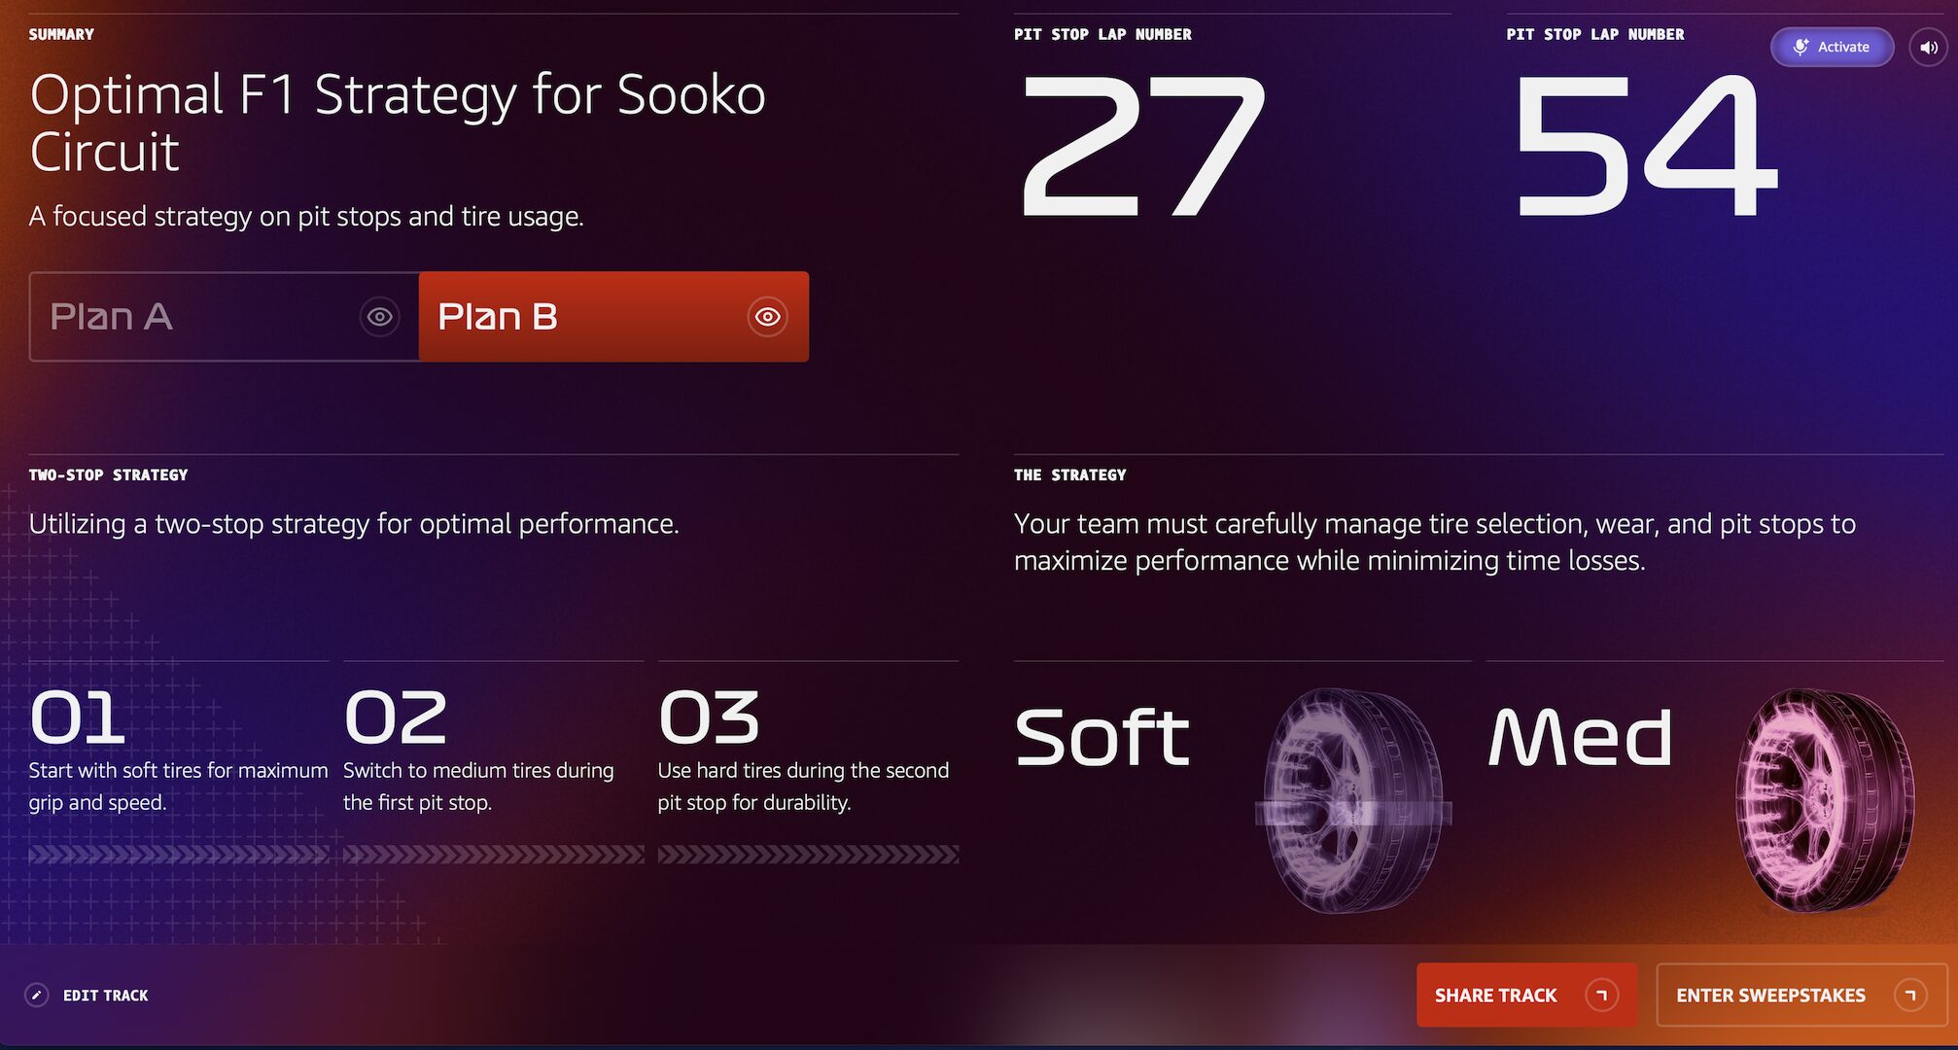Click the step 02 progress bar

tap(493, 855)
